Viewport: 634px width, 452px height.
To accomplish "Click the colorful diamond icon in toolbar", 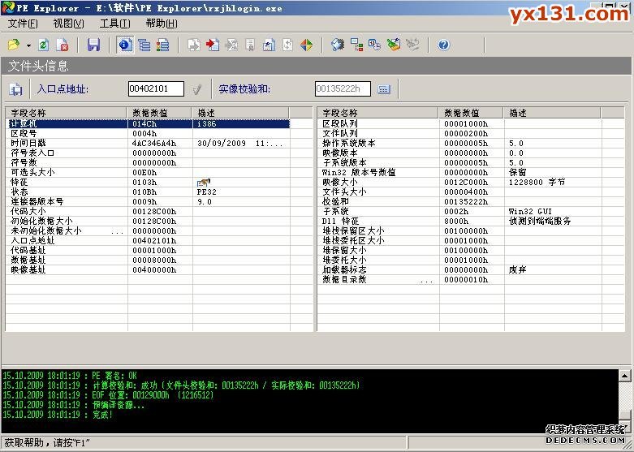I will (306, 45).
